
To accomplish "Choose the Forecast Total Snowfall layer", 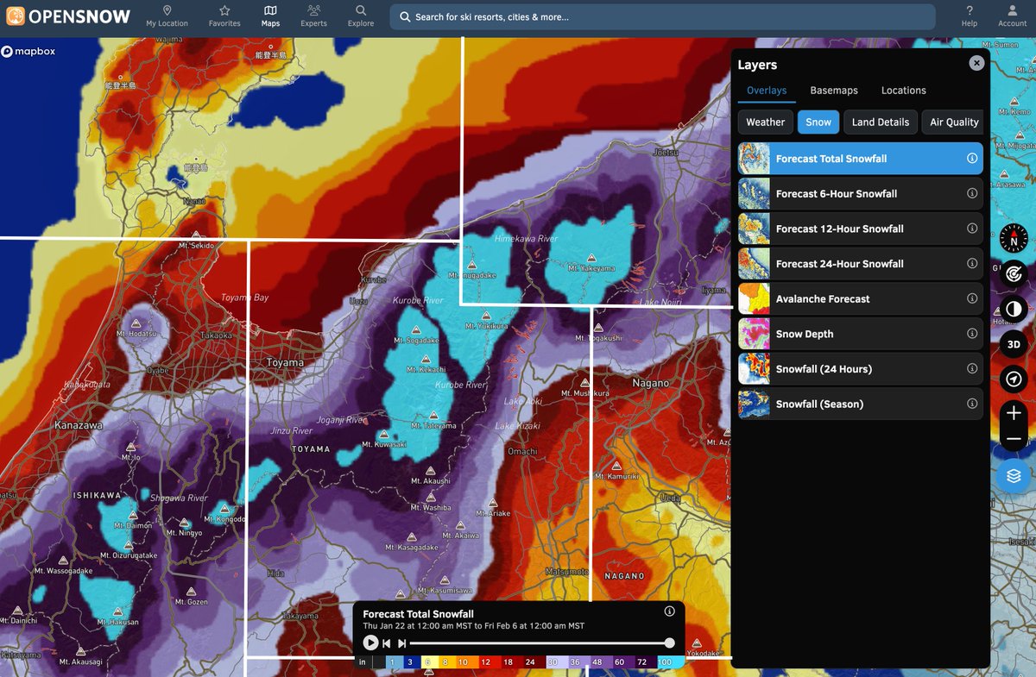I will (x=861, y=159).
